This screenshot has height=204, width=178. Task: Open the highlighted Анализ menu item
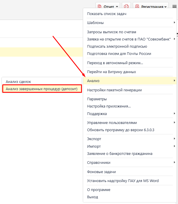pos(130,81)
